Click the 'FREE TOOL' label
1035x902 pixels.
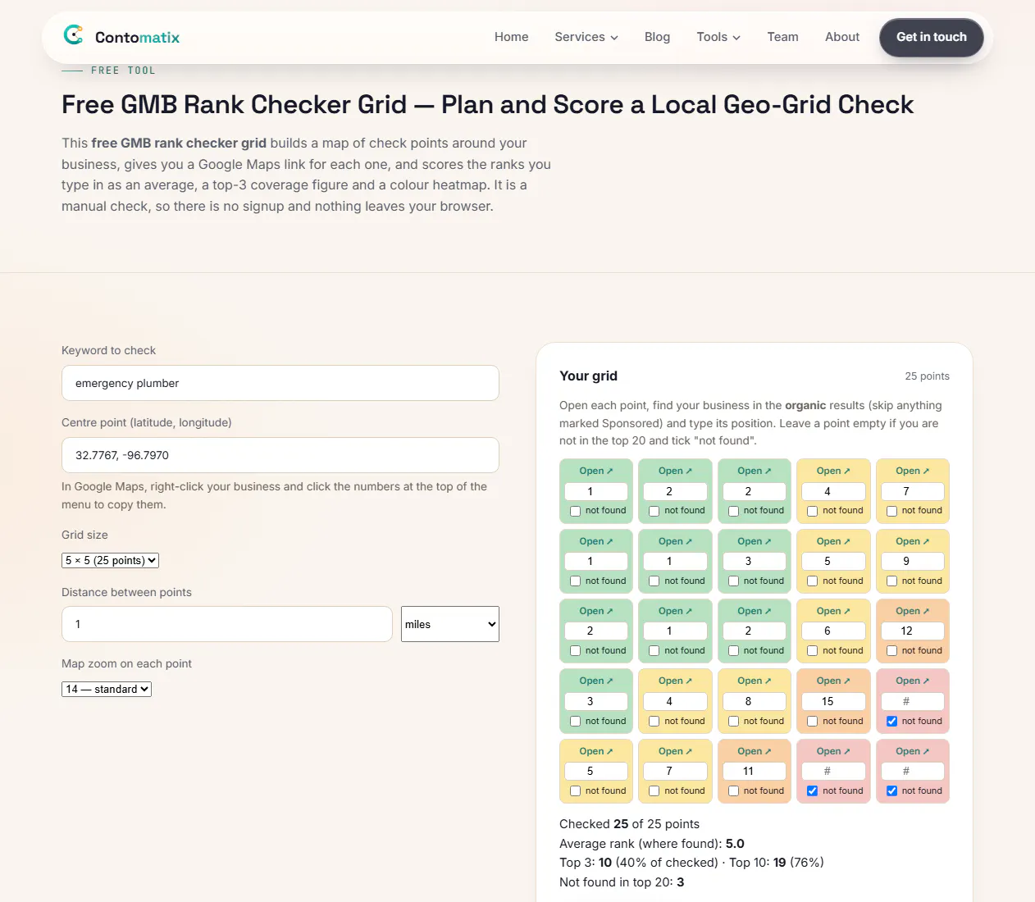coord(123,71)
